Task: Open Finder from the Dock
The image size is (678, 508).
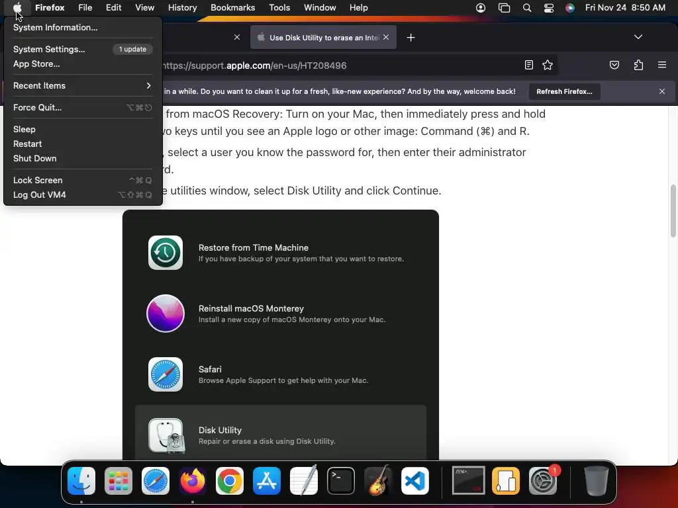Action: click(x=81, y=481)
